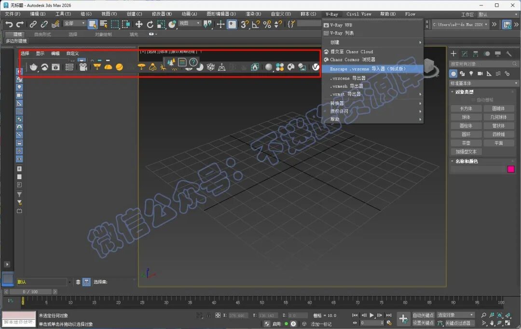Toggle Angle Snap in main toolbar
The width and height of the screenshot is (521, 329).
[256, 24]
